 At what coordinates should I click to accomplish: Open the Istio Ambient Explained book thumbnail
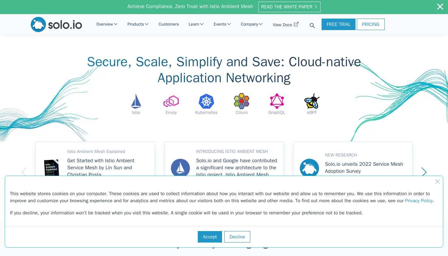(52, 167)
